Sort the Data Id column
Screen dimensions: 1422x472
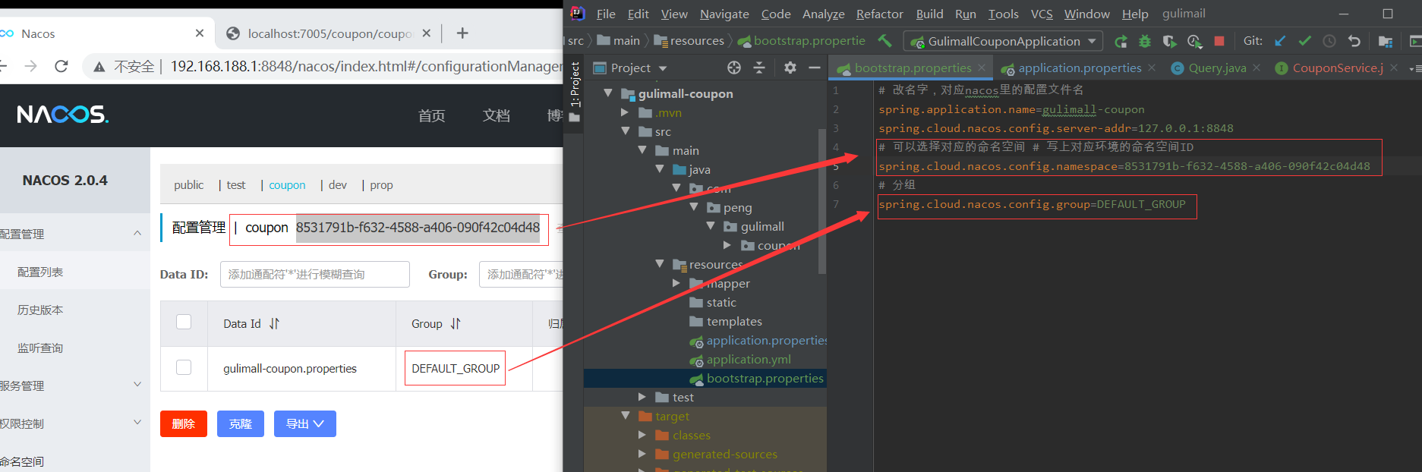(x=274, y=323)
